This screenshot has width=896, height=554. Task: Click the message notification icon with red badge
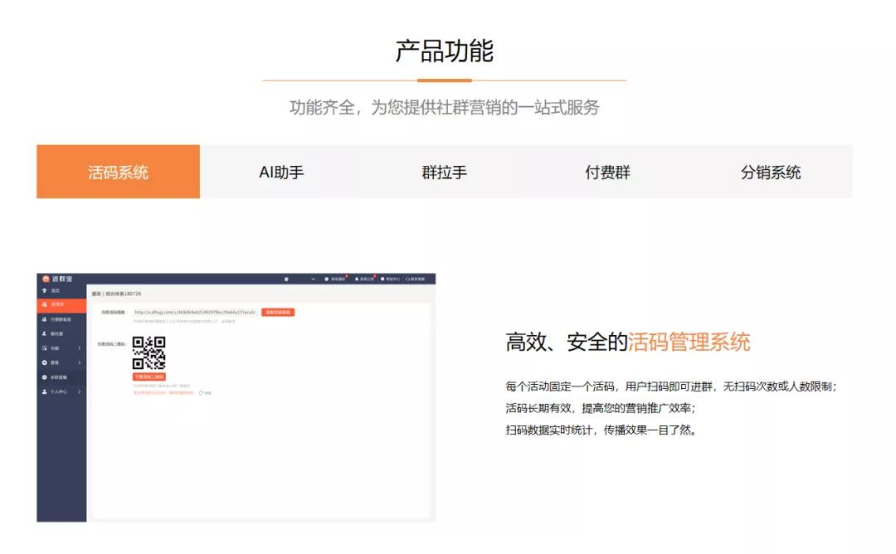[x=326, y=278]
